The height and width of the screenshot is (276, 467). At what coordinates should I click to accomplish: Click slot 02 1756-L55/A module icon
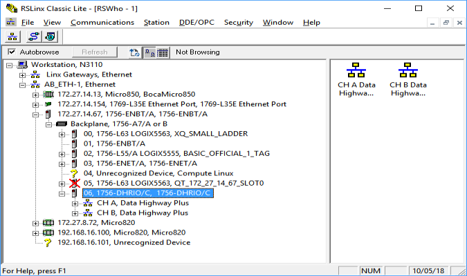(x=75, y=154)
